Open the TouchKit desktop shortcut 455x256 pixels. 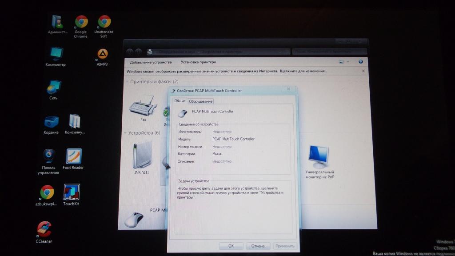point(71,192)
